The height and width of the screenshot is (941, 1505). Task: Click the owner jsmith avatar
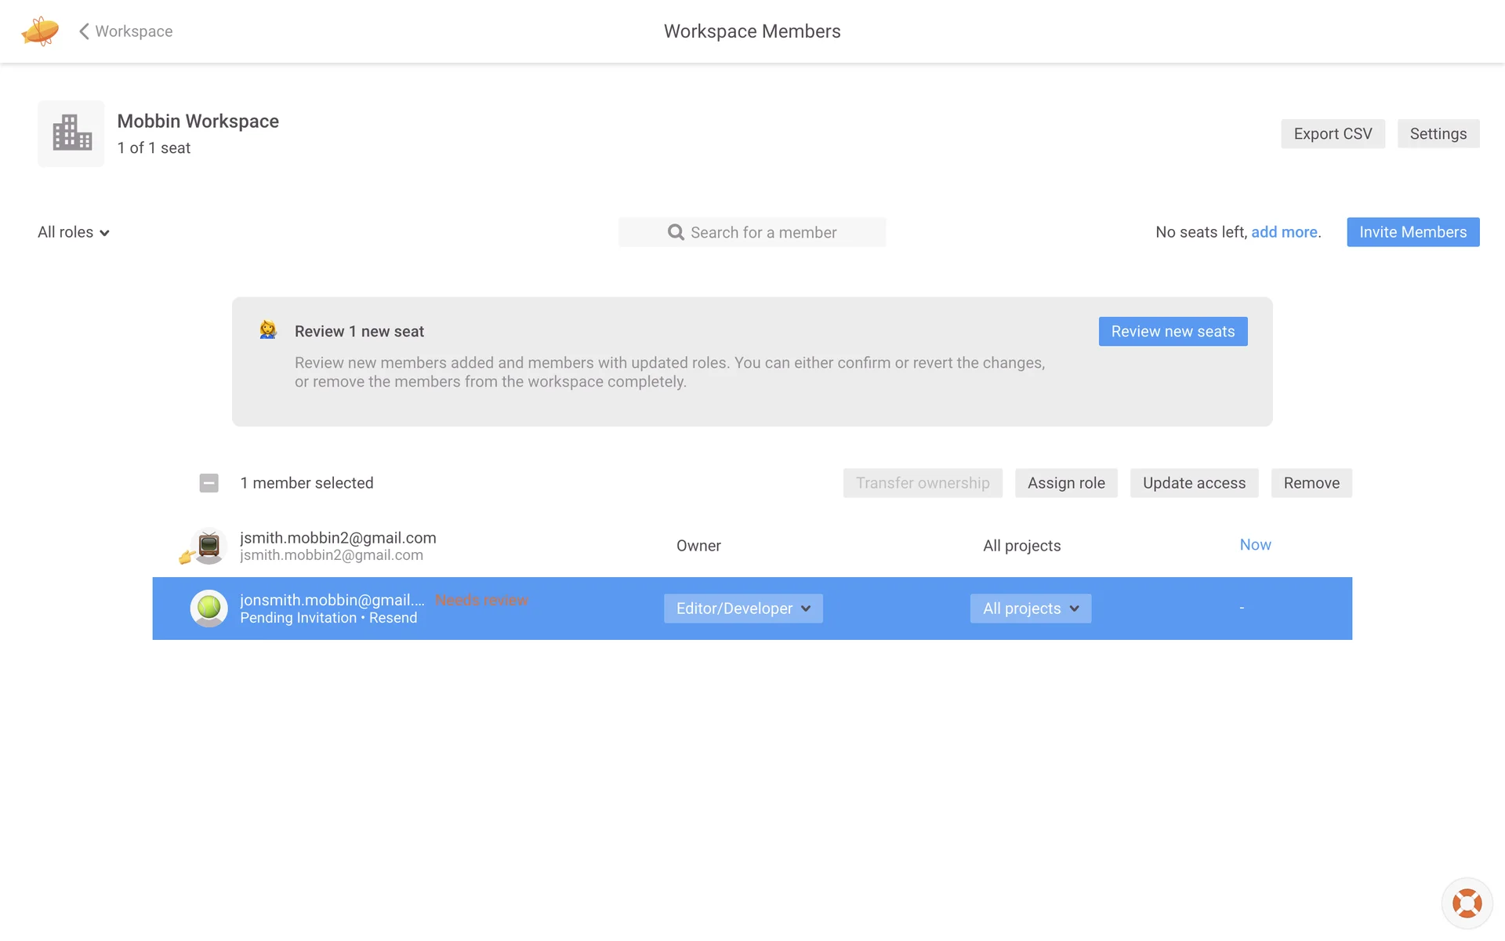209,546
